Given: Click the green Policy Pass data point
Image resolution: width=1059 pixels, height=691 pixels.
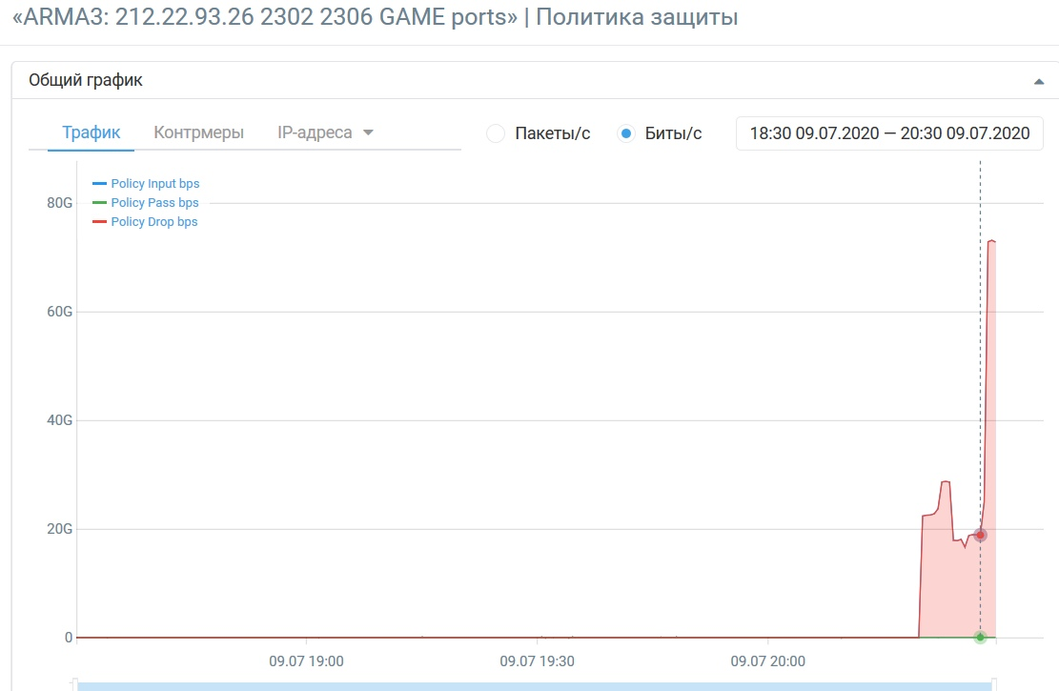Looking at the screenshot, I should click(980, 637).
